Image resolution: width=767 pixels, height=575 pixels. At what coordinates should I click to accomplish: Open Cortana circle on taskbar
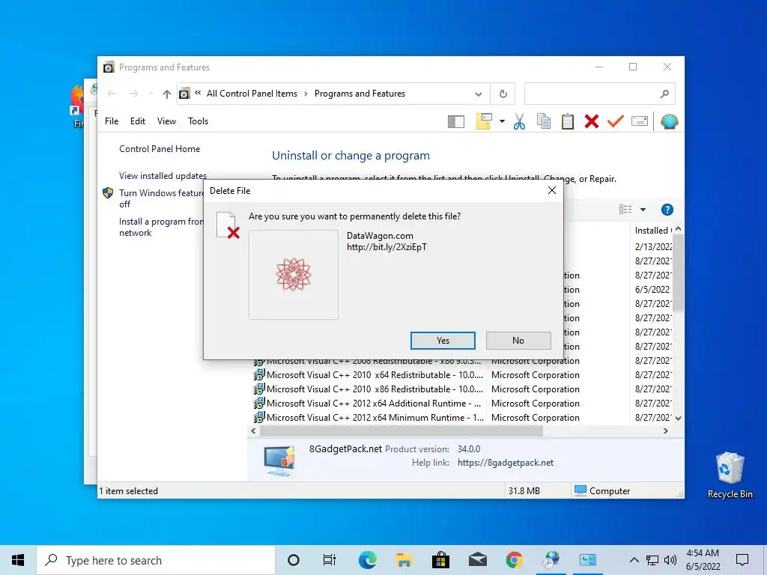(x=294, y=560)
